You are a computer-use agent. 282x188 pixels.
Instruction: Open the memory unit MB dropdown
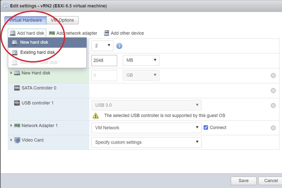click(x=141, y=60)
